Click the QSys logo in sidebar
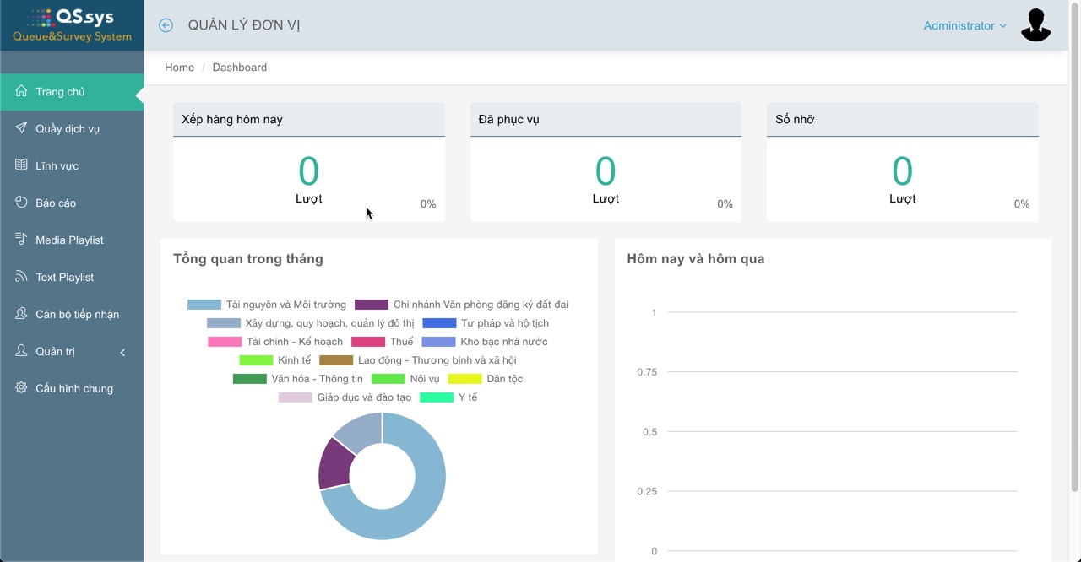Viewport: 1081px width, 562px height. point(72,25)
